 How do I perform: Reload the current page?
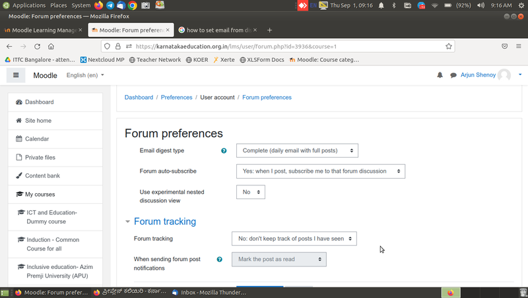coord(37,46)
